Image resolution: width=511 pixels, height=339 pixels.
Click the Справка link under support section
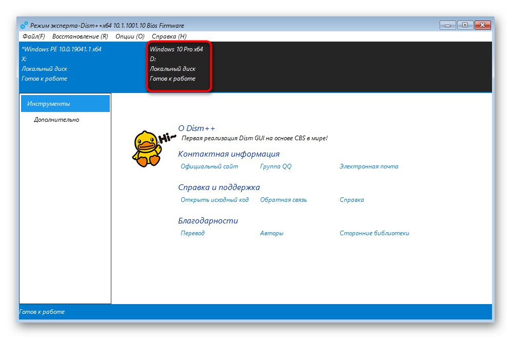click(x=351, y=200)
